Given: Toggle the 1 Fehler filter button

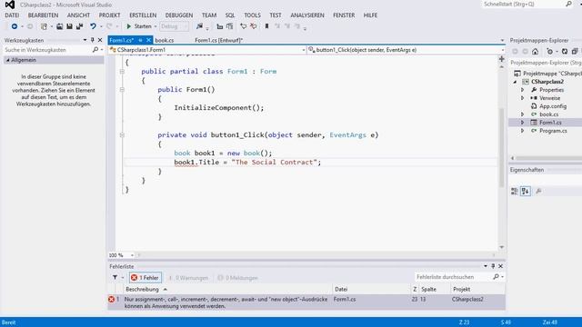Looking at the screenshot, I should [x=145, y=278].
